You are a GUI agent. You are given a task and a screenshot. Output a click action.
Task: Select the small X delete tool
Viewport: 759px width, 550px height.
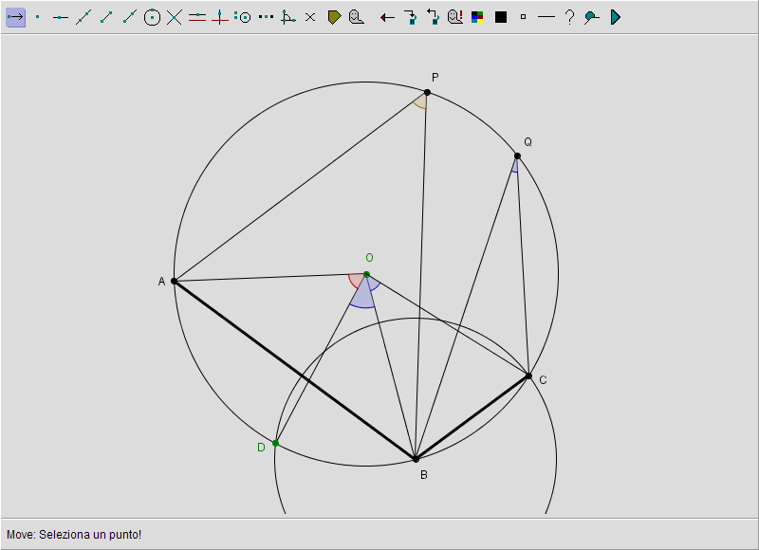tap(310, 17)
